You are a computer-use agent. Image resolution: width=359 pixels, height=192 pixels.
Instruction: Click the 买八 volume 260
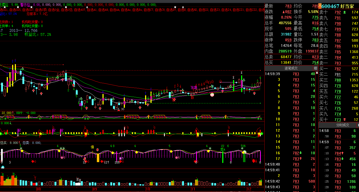point(355,108)
